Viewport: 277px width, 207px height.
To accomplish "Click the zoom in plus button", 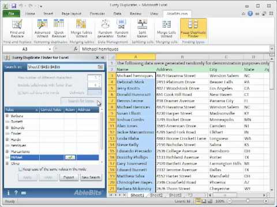I will click(x=265, y=201).
